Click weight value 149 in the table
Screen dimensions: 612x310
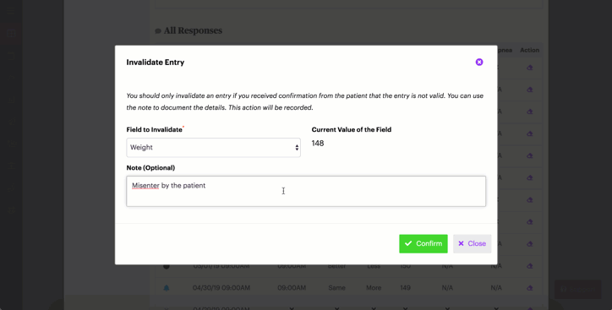405,288
